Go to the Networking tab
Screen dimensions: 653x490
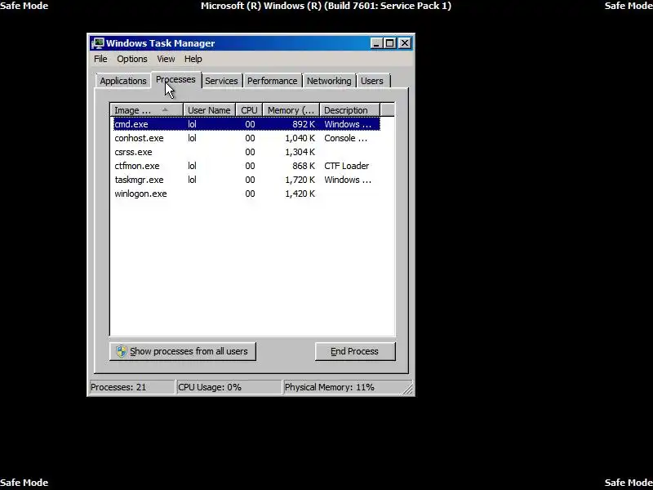329,81
